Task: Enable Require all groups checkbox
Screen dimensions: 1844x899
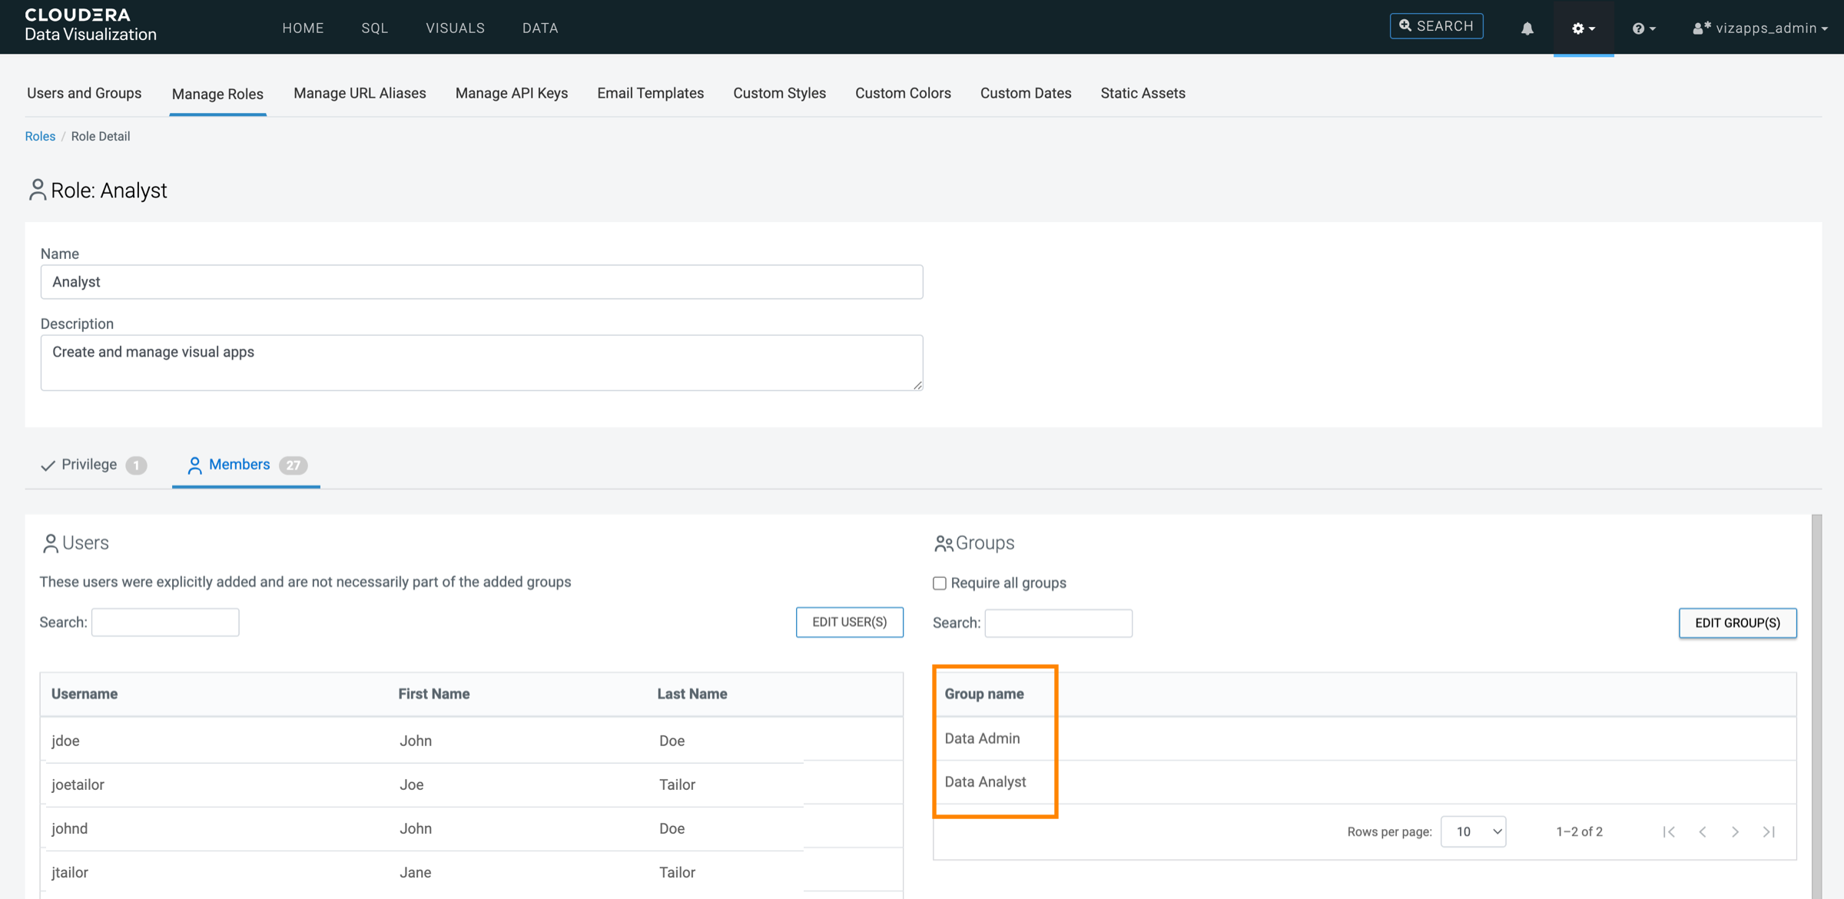Action: point(940,583)
